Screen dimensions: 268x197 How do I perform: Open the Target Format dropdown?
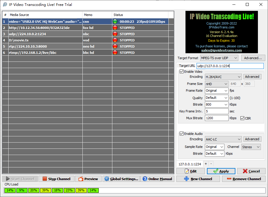pos(219,58)
